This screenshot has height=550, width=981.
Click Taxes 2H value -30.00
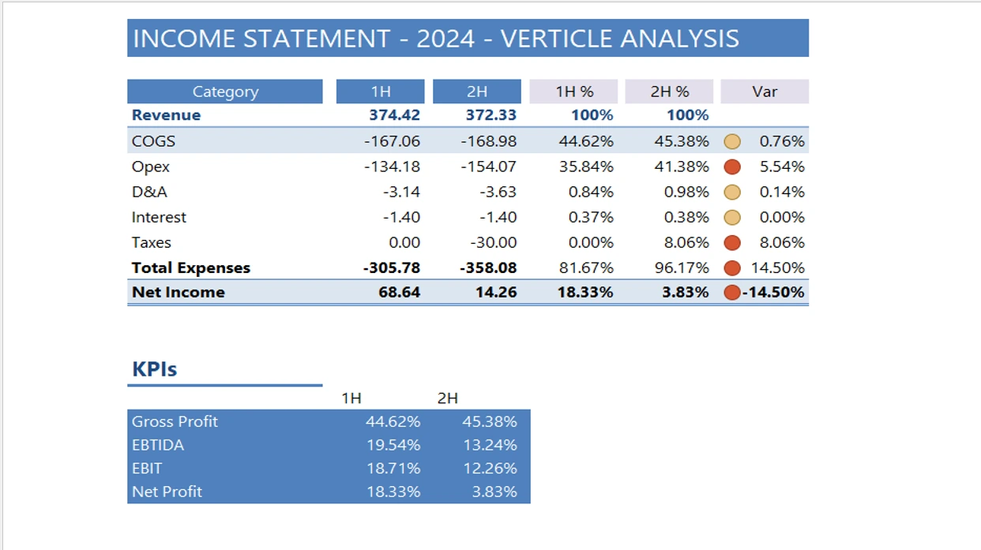tap(494, 243)
